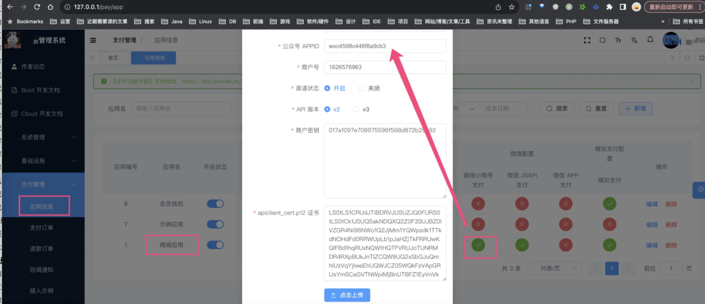This screenshot has height=304, width=705.
Task: Click 编辑 for the 示例应用 row
Action: tap(652, 225)
